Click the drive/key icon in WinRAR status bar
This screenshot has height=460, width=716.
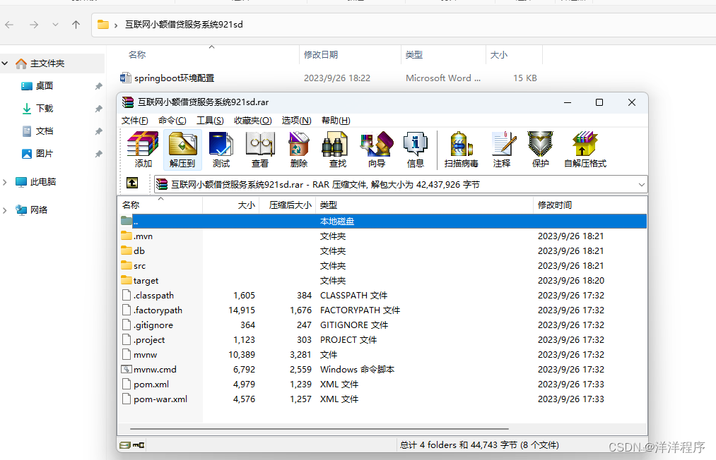coord(132,445)
